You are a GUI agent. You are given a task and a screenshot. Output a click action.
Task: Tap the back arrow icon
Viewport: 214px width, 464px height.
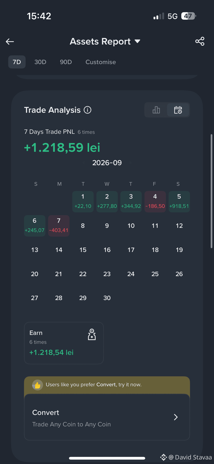pos(10,42)
